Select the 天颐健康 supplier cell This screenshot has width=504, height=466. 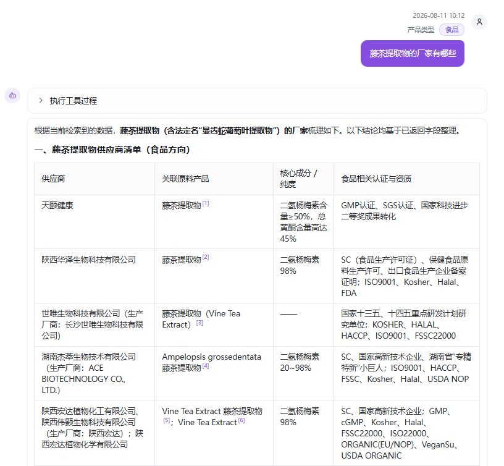[x=94, y=222]
